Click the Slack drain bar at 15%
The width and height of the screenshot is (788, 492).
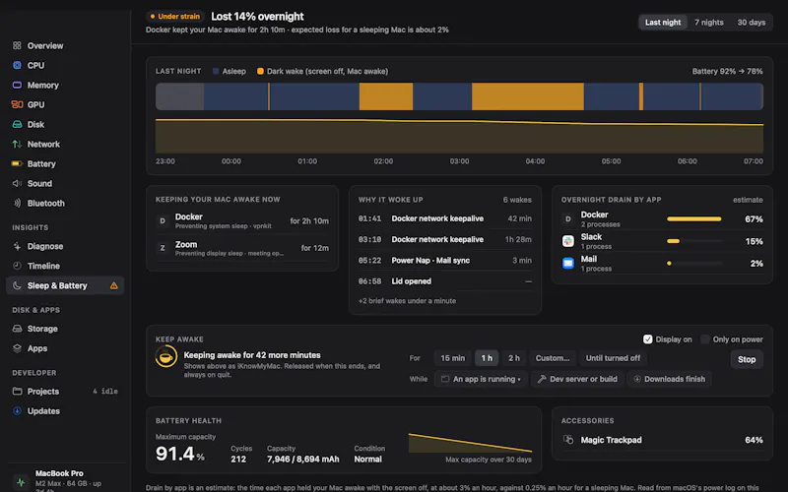[674, 241]
